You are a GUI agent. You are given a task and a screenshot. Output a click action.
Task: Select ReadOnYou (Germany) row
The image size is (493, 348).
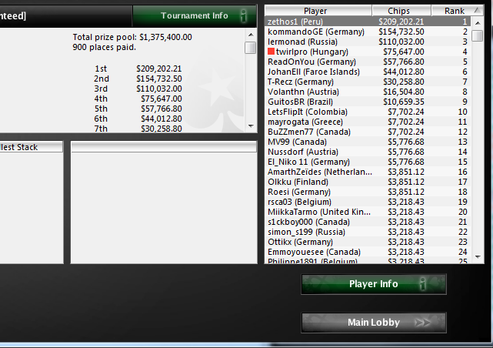[x=368, y=62]
